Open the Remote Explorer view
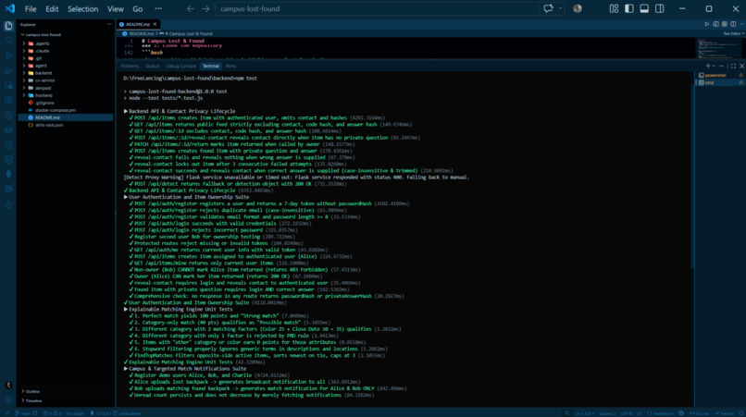Image resolution: width=746 pixels, height=417 pixels. point(8,86)
